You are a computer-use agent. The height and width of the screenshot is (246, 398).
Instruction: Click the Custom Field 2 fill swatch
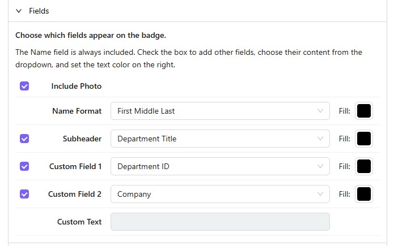(364, 194)
